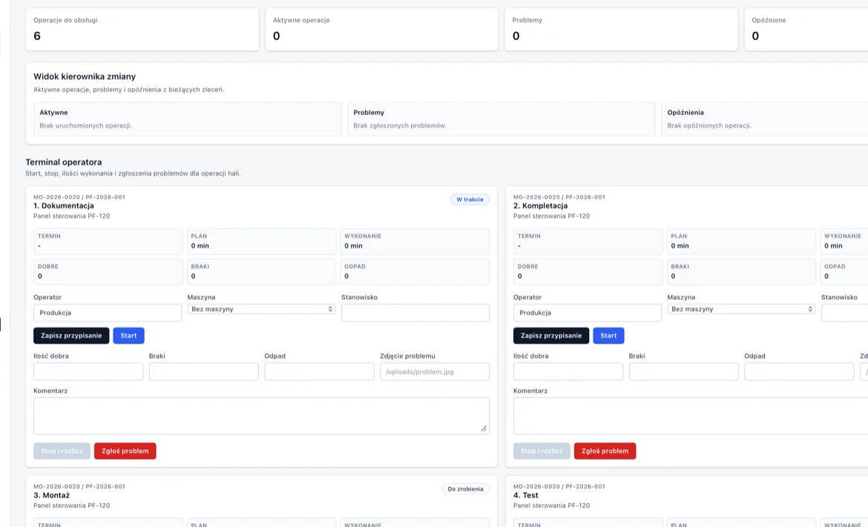
Task: Click 'Panel sterowania PF-120' under 4. Test
Action: pyautogui.click(x=551, y=505)
